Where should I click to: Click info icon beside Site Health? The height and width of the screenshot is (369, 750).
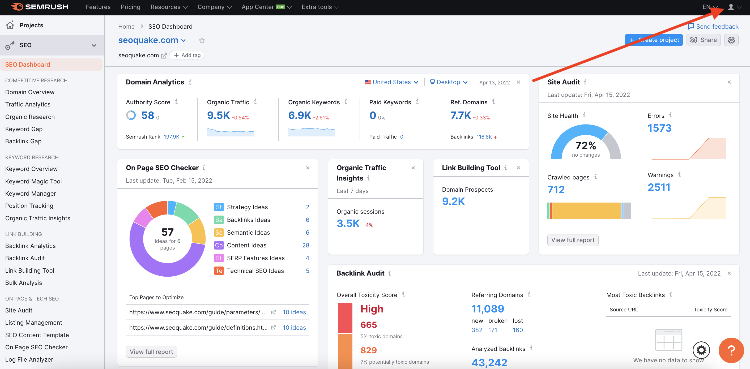[x=584, y=115]
